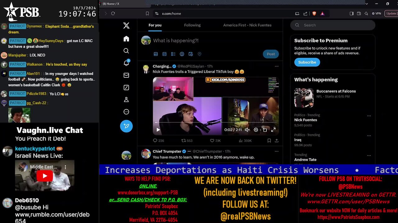Viewport: 398px width, 223px height.
Task: Open options for Nick Fuentes trend
Action: (369, 116)
